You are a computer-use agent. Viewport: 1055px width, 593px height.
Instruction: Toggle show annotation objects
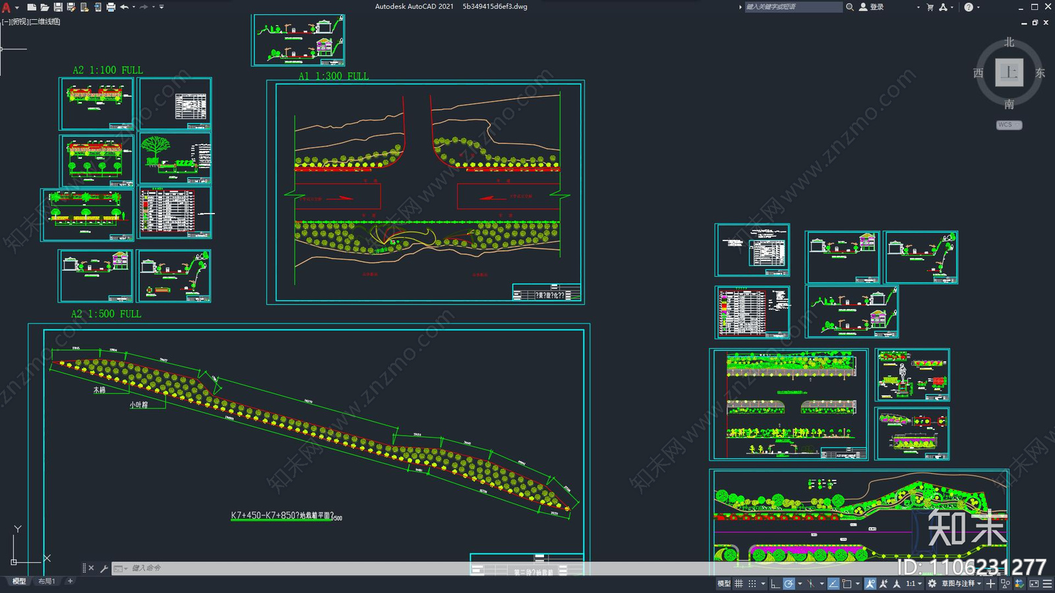pos(870,584)
